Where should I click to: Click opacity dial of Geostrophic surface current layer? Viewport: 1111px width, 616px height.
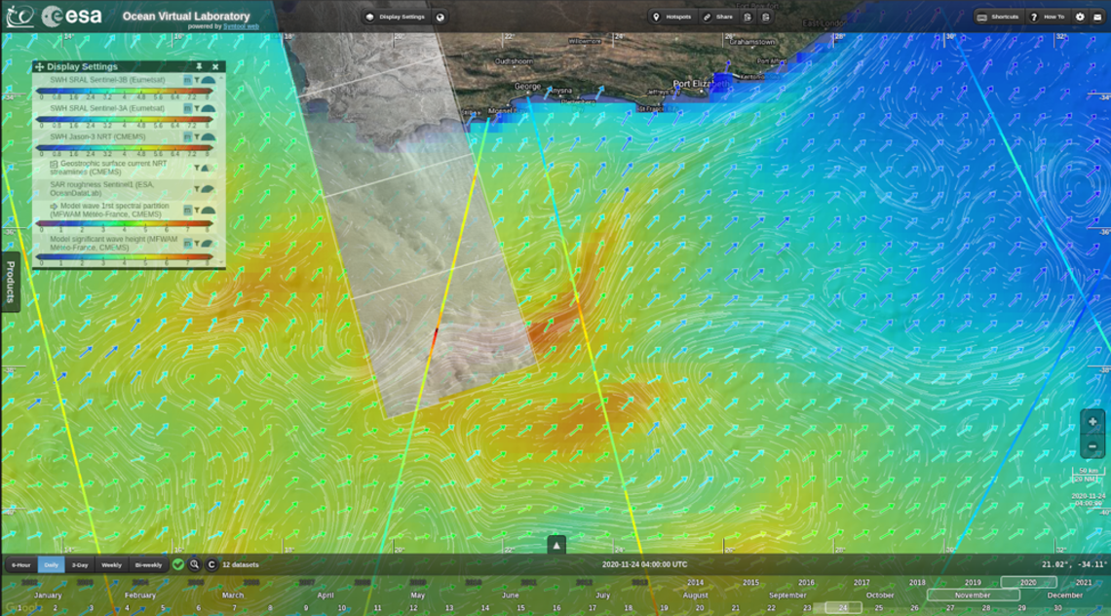click(x=207, y=168)
